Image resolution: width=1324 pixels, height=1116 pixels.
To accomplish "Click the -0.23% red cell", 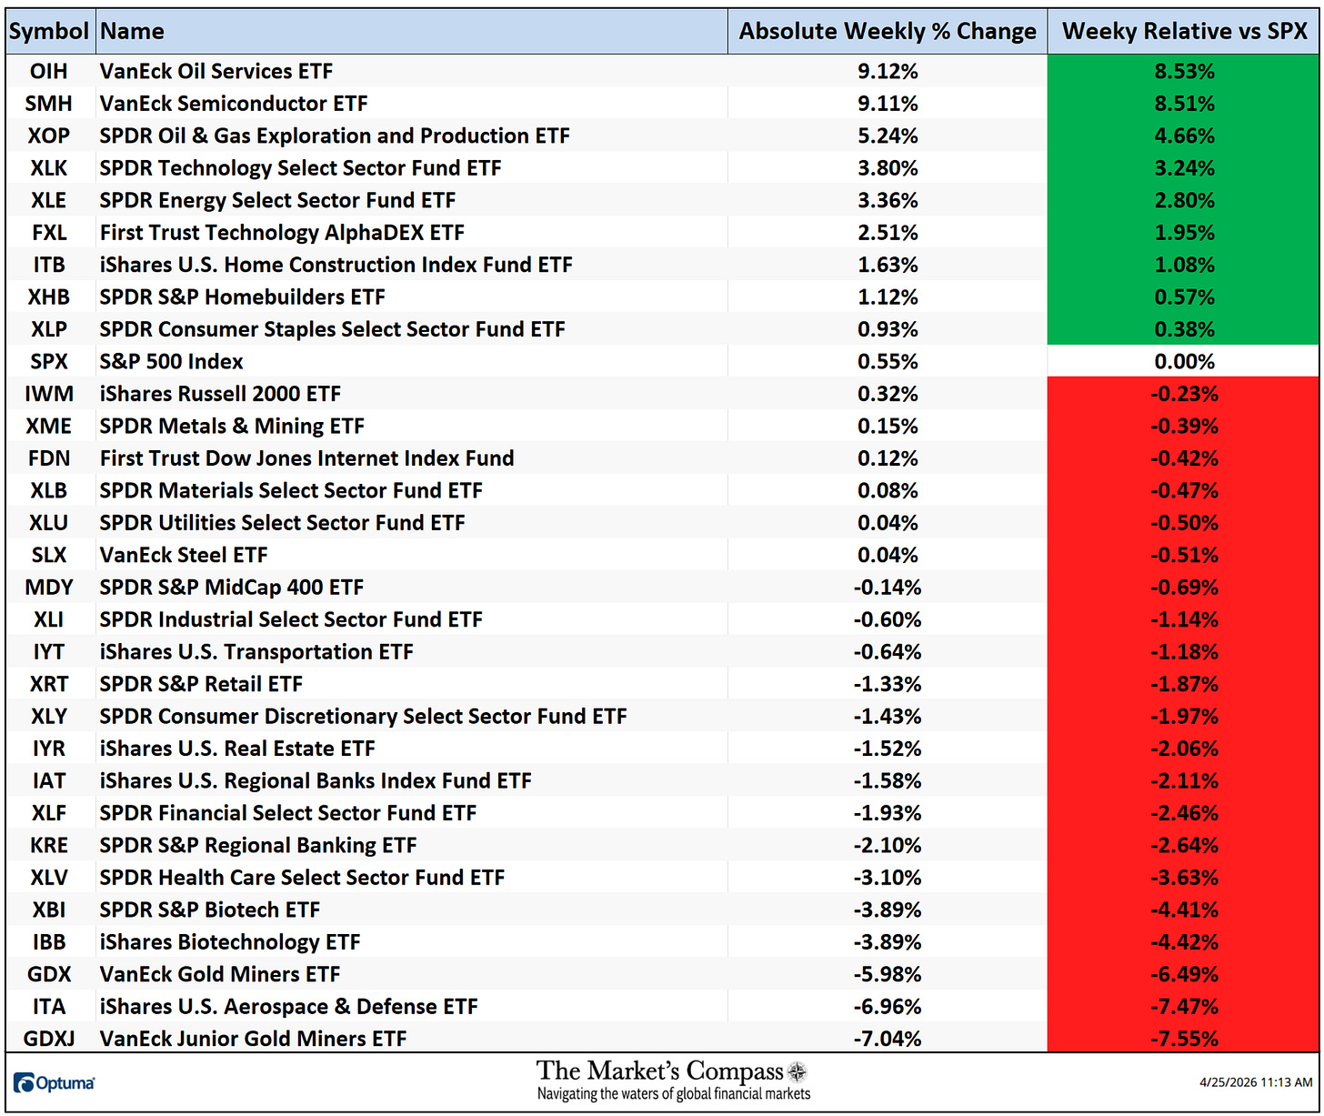I will 1184,394.
